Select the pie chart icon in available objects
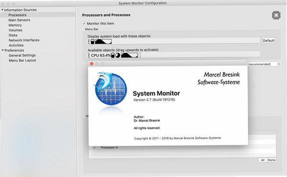Viewport: 287px width, 177px height. (118, 55)
